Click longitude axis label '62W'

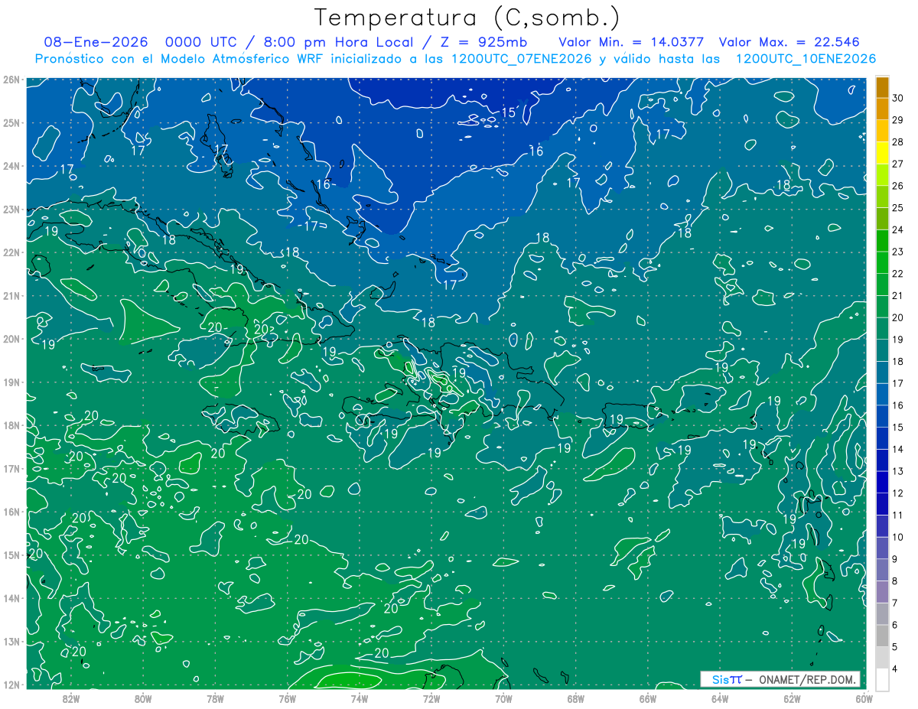tap(792, 698)
